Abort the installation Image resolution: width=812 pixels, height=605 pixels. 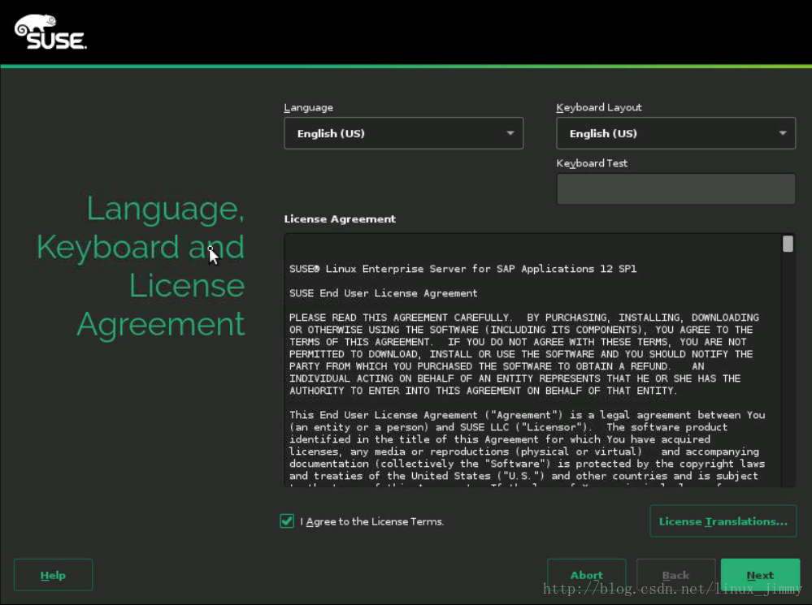[586, 575]
